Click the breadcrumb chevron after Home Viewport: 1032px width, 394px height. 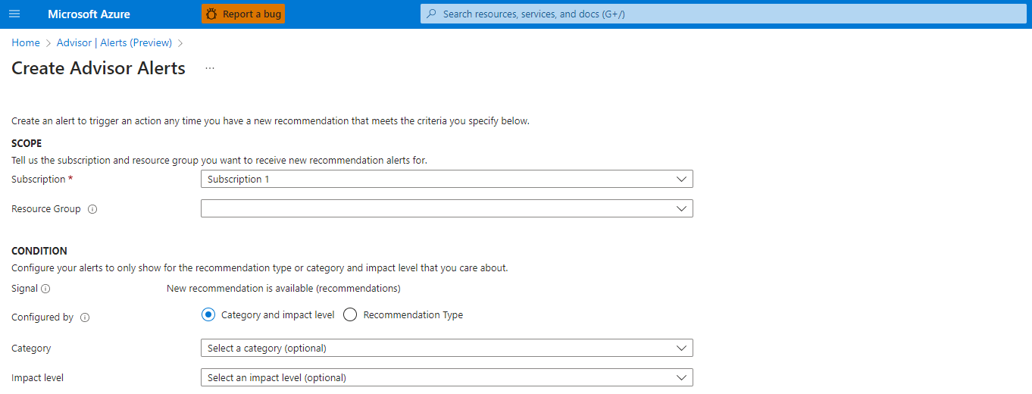pos(48,43)
